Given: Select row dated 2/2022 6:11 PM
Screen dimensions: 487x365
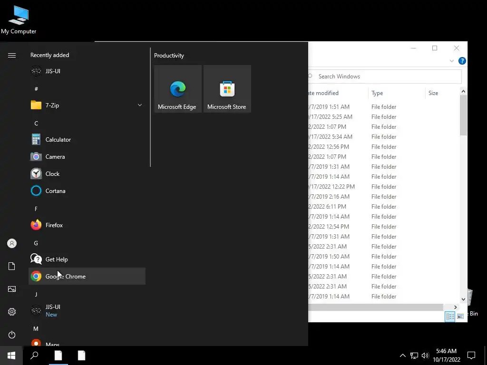Looking at the screenshot, I should pos(384,206).
